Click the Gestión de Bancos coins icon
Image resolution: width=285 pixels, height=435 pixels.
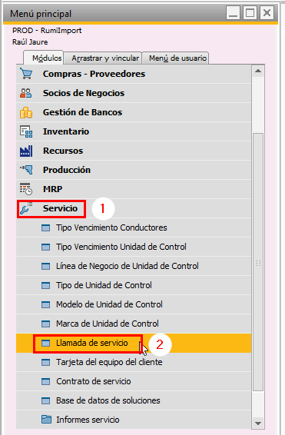pyautogui.click(x=26, y=112)
